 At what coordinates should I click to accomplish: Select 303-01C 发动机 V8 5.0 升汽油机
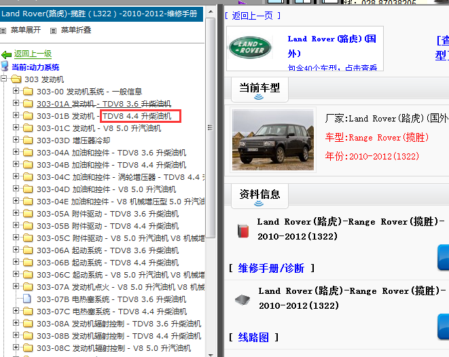click(98, 128)
